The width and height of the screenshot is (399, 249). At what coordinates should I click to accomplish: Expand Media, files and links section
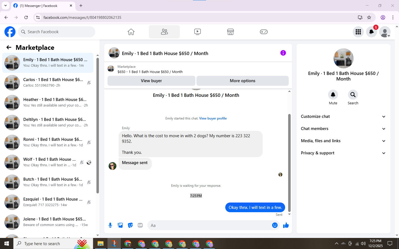point(343,141)
